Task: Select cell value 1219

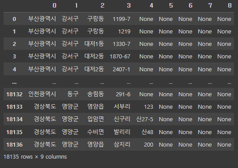Action: [124, 32]
